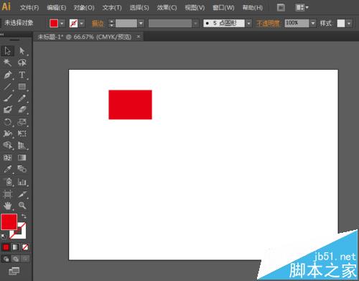Image resolution: width=359 pixels, height=281 pixels.
Task: Select the Width/Warp tool
Action: [7, 134]
